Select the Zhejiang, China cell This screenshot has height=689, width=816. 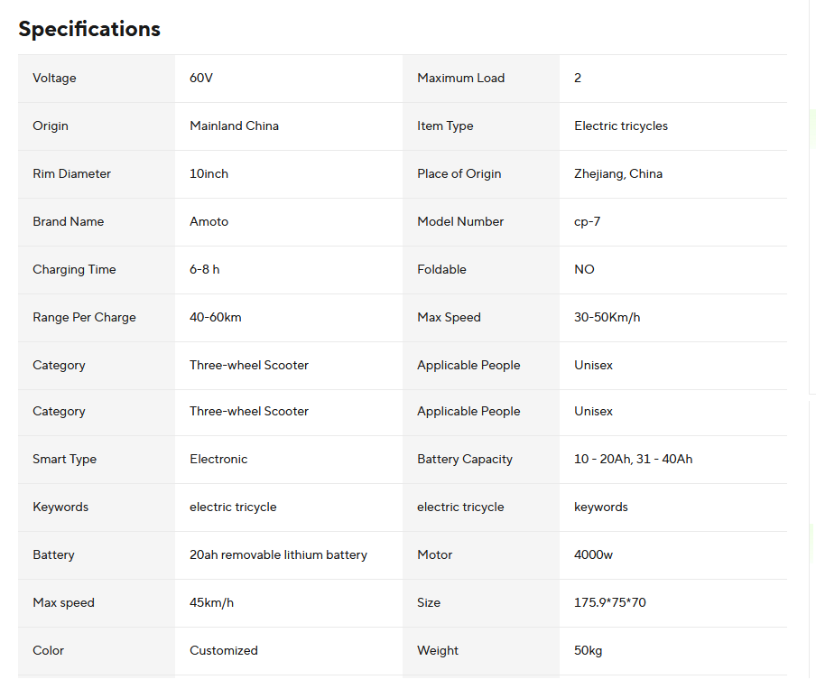pyautogui.click(x=618, y=173)
